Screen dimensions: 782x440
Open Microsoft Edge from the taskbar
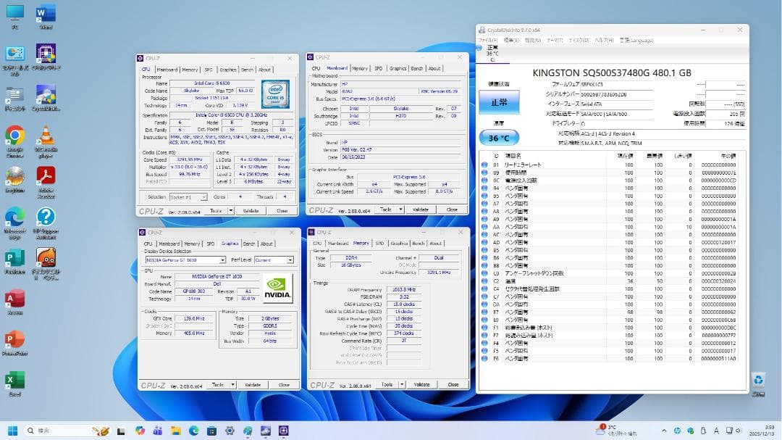coord(193,431)
